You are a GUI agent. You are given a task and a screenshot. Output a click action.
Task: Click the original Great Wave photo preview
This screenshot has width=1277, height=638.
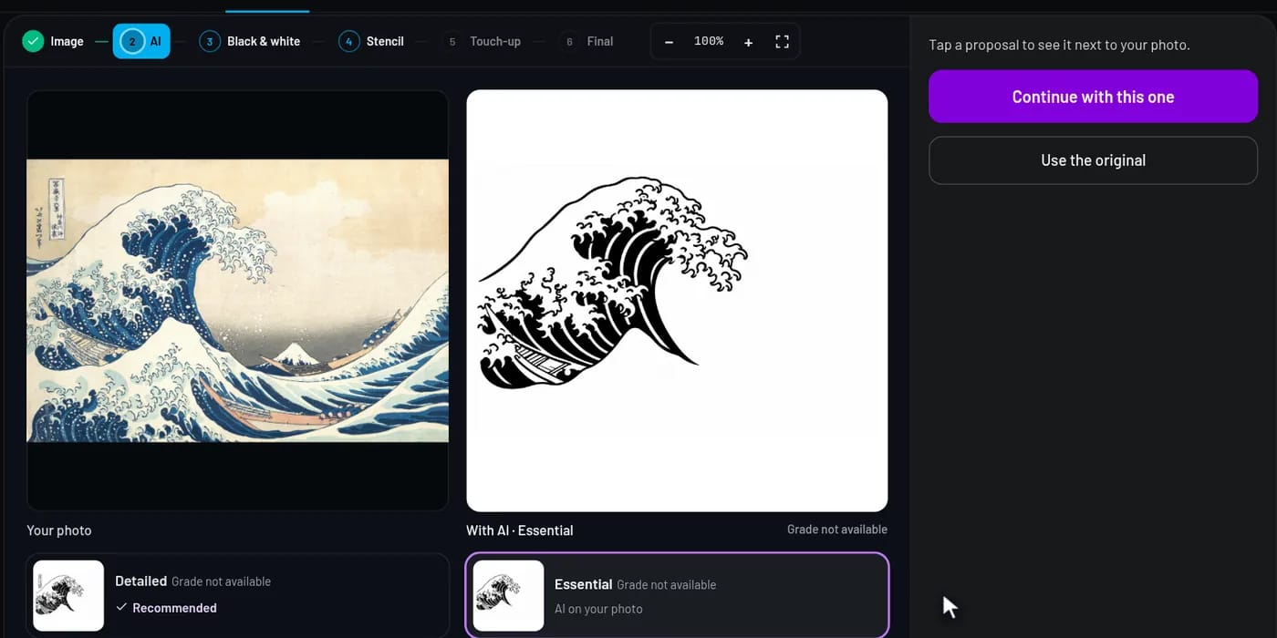point(237,301)
